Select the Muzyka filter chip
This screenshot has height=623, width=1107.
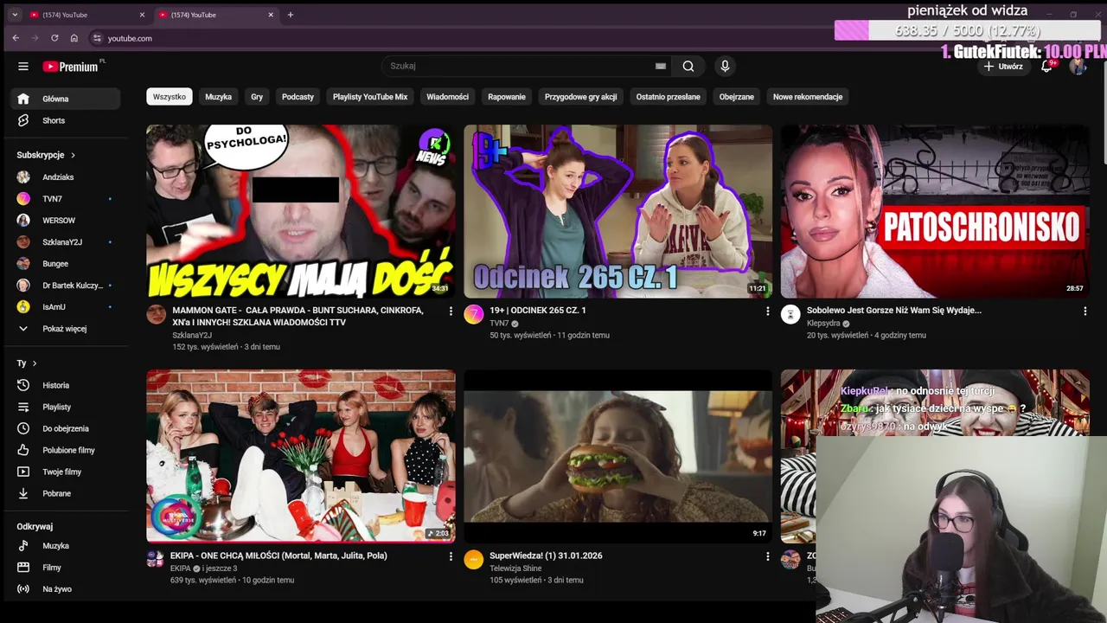tap(218, 97)
